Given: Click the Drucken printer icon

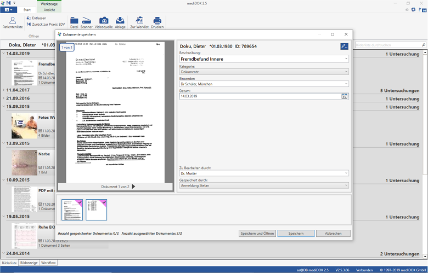Looking at the screenshot, I should pos(157,22).
